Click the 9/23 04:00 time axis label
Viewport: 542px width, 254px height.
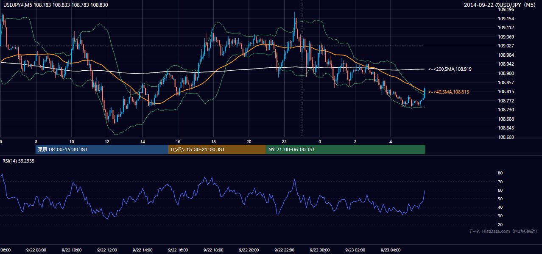point(391,250)
